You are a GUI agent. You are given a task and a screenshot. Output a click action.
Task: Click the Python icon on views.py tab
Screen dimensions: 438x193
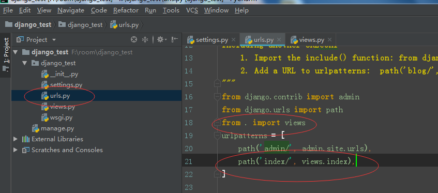point(294,40)
